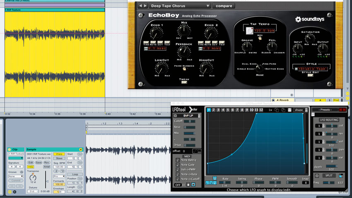The width and height of the screenshot is (352, 198).
Task: Click the Slave tempo button
Action: point(59,158)
